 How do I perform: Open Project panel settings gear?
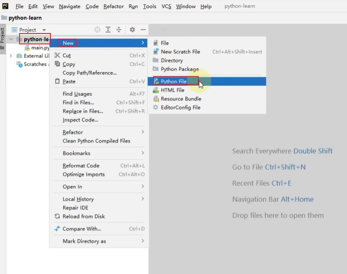click(132, 30)
